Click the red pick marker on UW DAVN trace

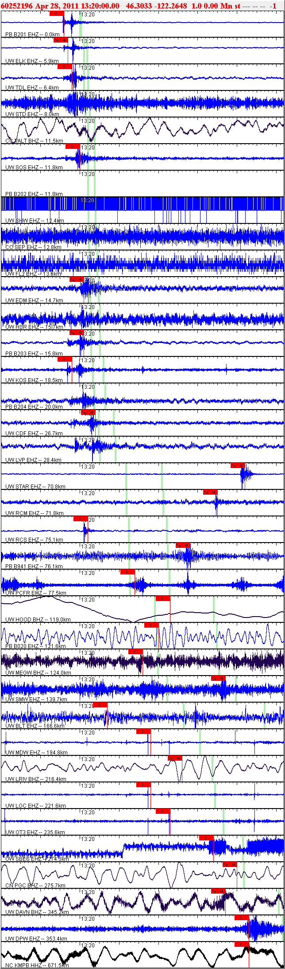click(218, 891)
